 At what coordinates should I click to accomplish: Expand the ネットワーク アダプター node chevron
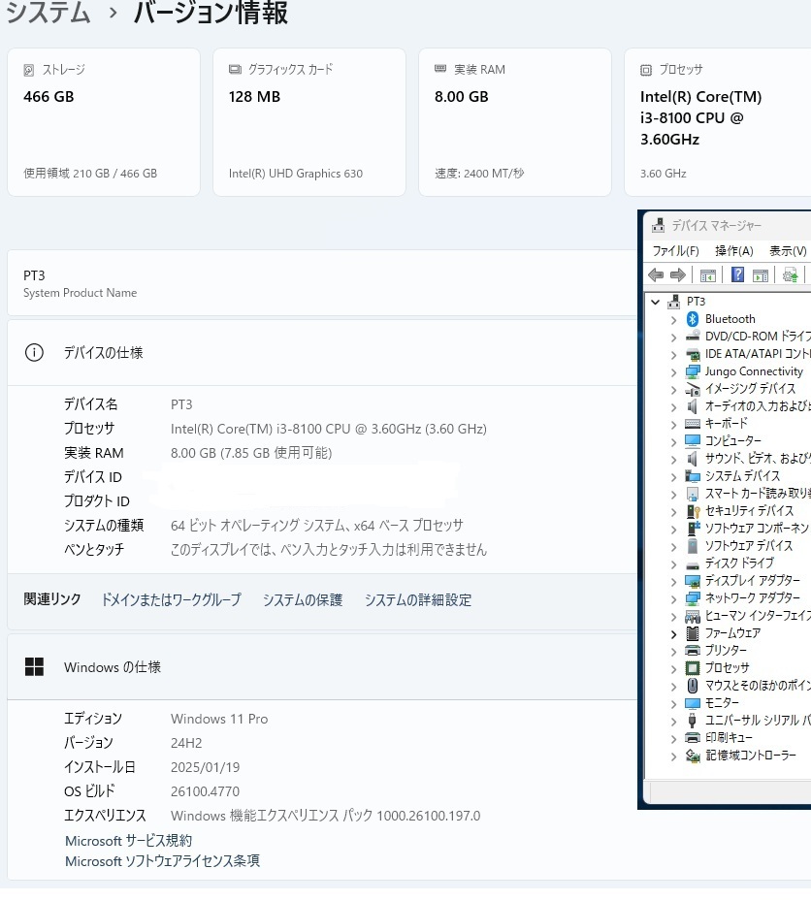tap(673, 598)
